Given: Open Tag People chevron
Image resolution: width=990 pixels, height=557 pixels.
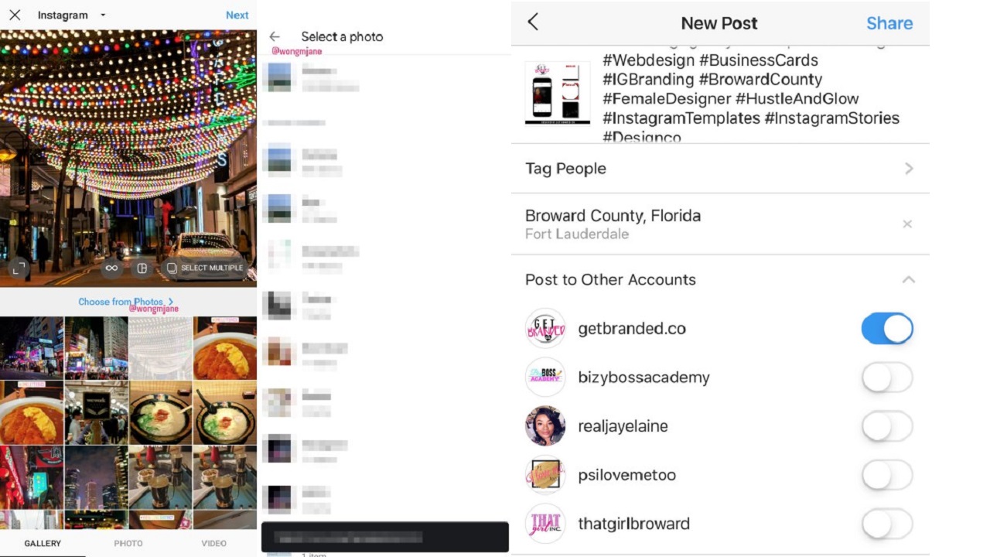Looking at the screenshot, I should point(909,169).
